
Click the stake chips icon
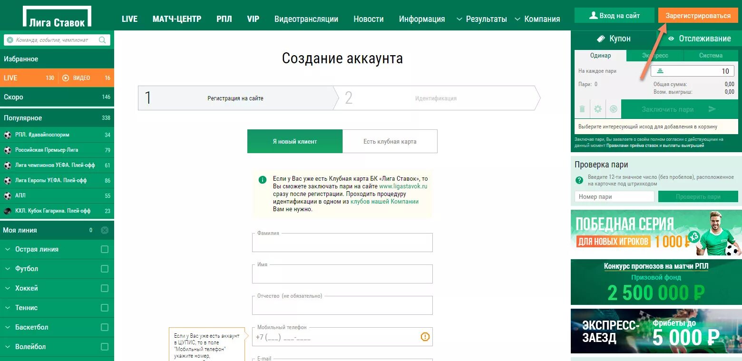[x=660, y=71]
